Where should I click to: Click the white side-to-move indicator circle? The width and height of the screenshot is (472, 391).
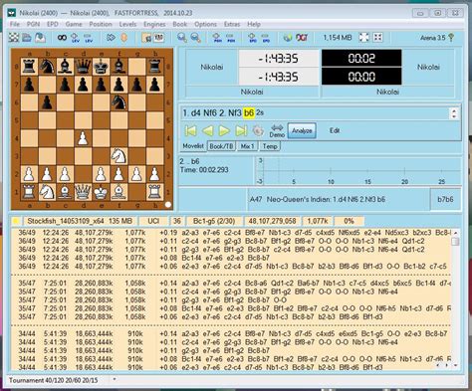(x=168, y=205)
